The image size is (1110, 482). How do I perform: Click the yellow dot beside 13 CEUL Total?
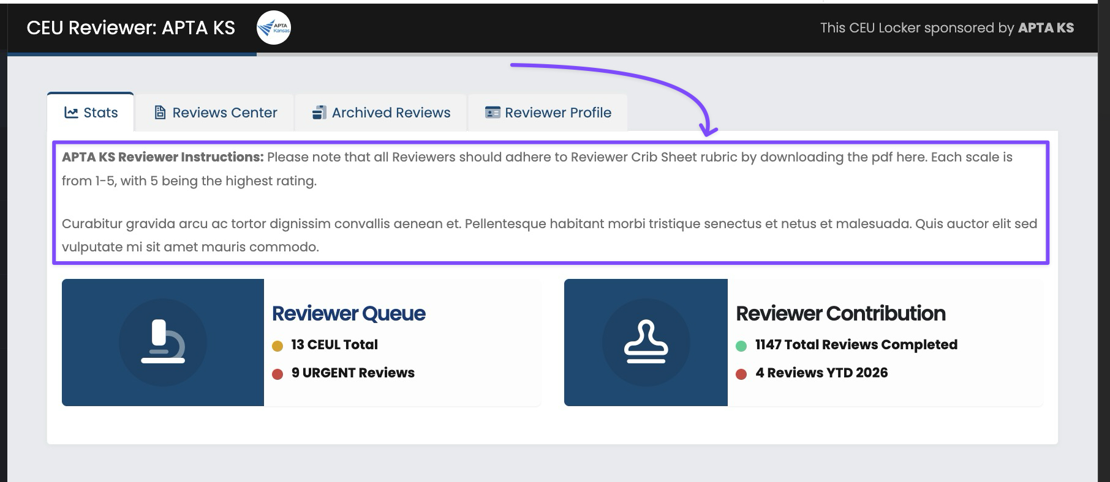coord(277,346)
